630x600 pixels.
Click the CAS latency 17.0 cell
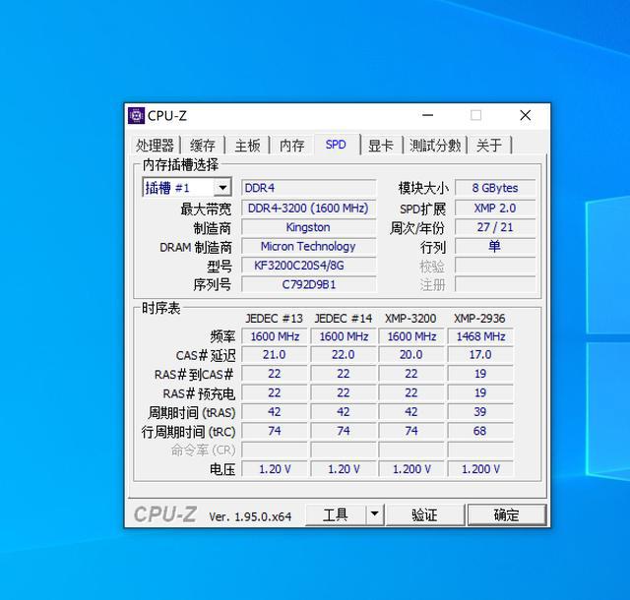point(480,355)
